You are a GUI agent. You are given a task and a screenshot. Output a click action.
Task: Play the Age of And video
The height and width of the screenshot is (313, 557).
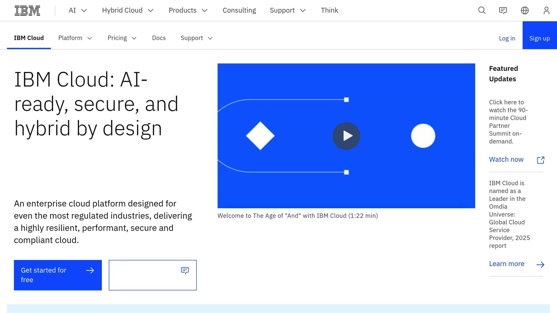pos(346,136)
